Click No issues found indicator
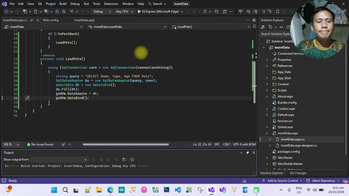Image resolution: width=349 pixels, height=196 pixels. click(x=40, y=144)
